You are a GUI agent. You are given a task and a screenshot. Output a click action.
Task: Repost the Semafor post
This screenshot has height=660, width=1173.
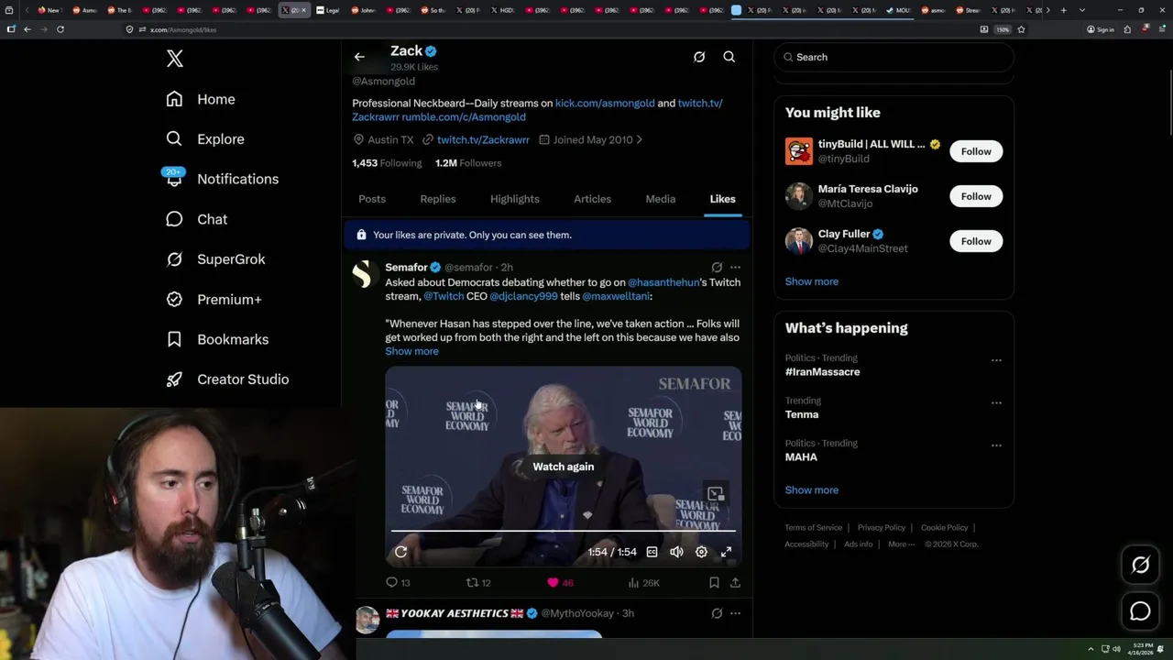coord(479,582)
